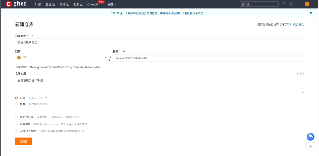Open the Gitee logo home link
Image resolution: width=319 pixels, height=156 pixels.
(16, 4)
